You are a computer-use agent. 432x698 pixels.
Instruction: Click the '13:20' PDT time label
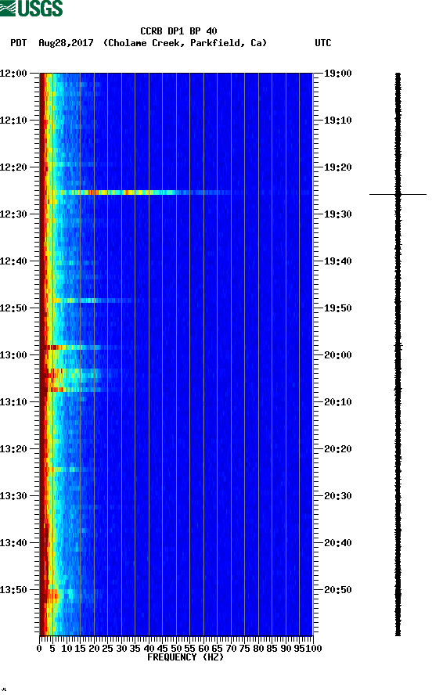[13, 448]
